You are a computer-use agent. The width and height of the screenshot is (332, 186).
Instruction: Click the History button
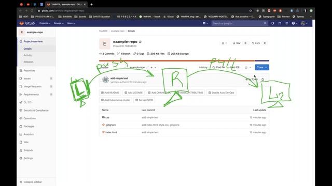[203, 68]
